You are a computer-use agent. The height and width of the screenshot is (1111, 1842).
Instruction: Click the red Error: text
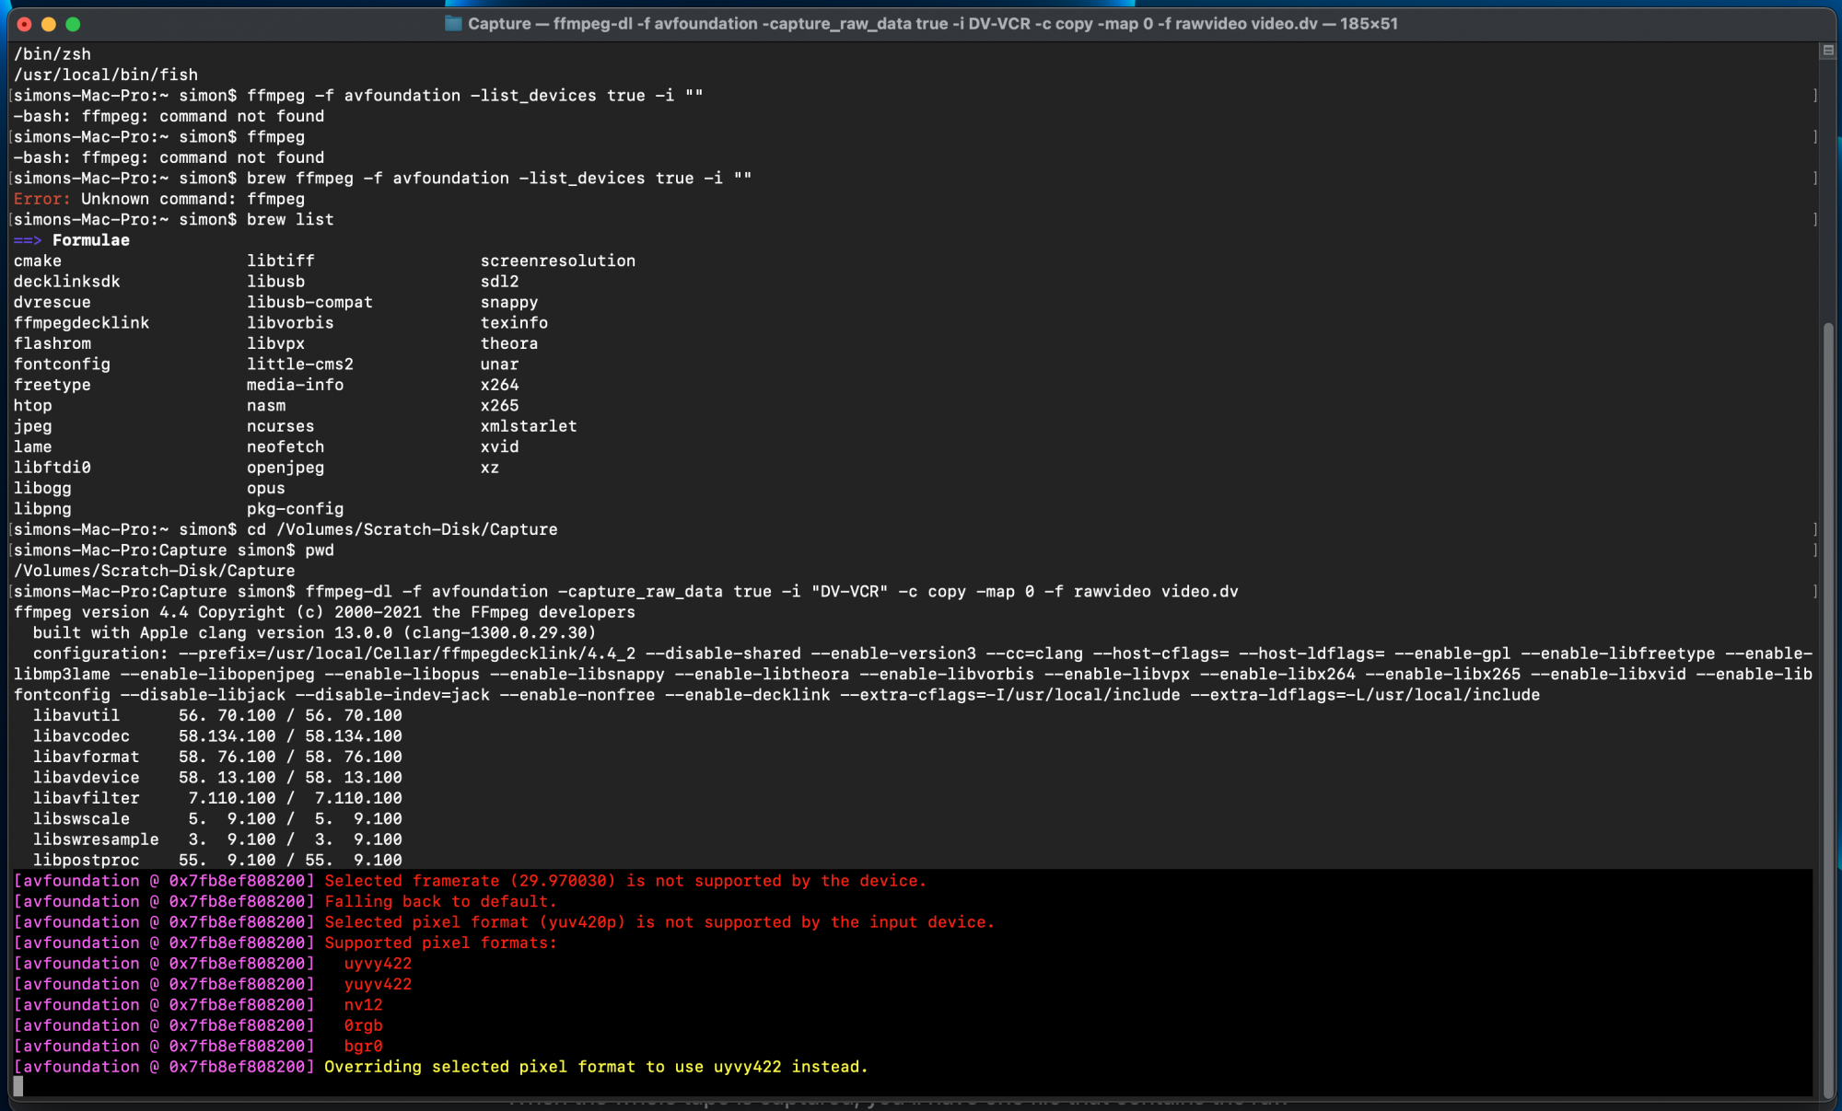(x=41, y=199)
